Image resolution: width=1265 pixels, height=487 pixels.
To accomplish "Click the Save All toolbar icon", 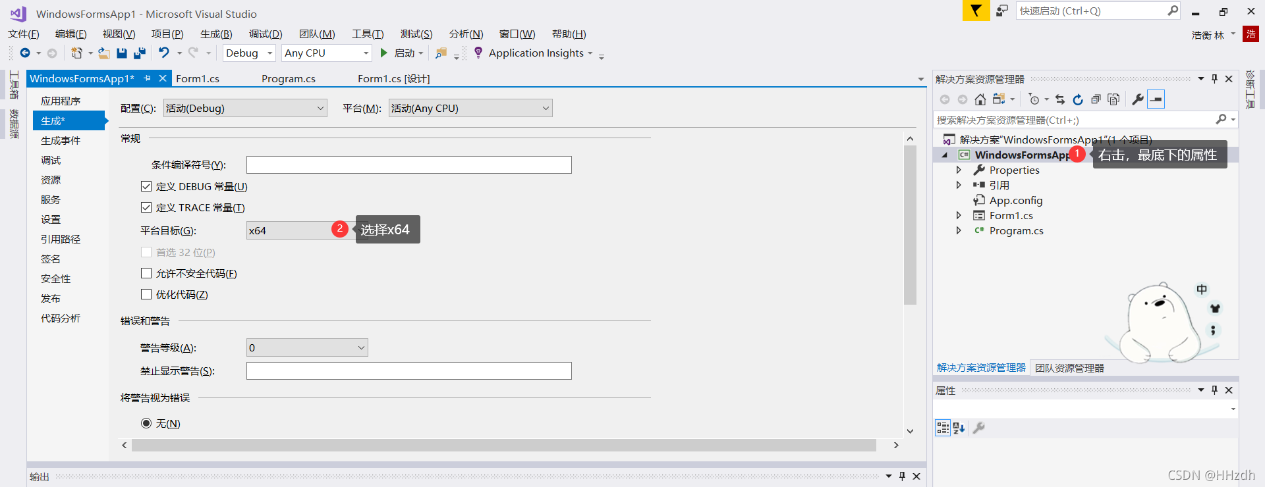I will pos(140,53).
